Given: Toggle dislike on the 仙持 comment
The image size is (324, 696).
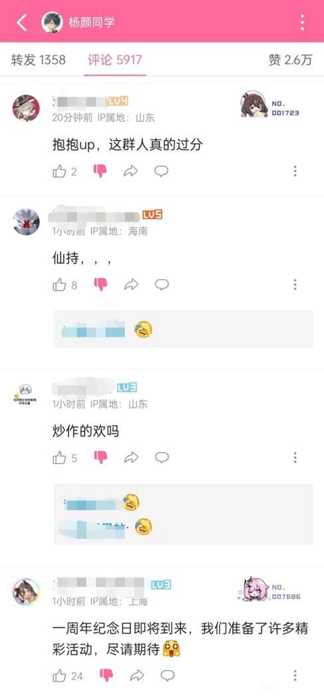Looking at the screenshot, I should 100,284.
